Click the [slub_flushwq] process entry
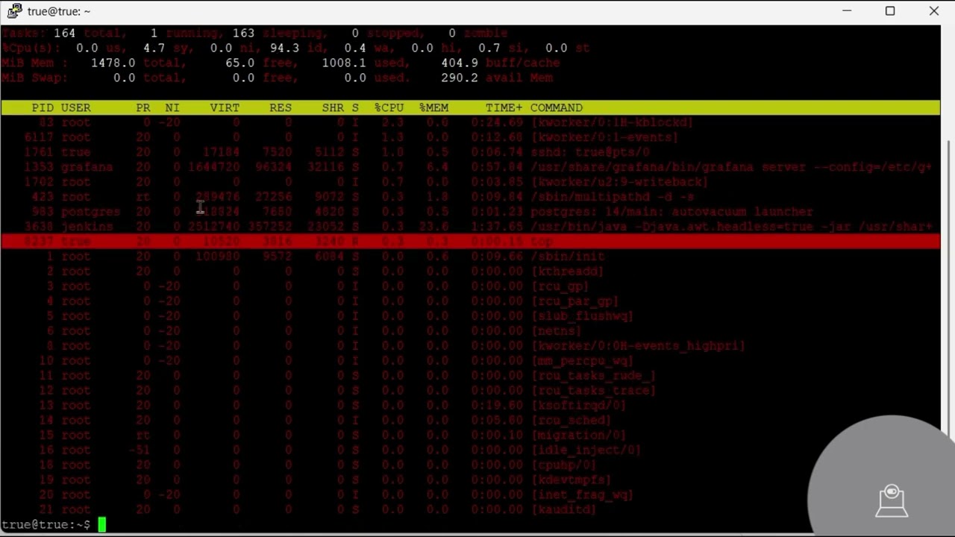The width and height of the screenshot is (955, 537). point(582,316)
